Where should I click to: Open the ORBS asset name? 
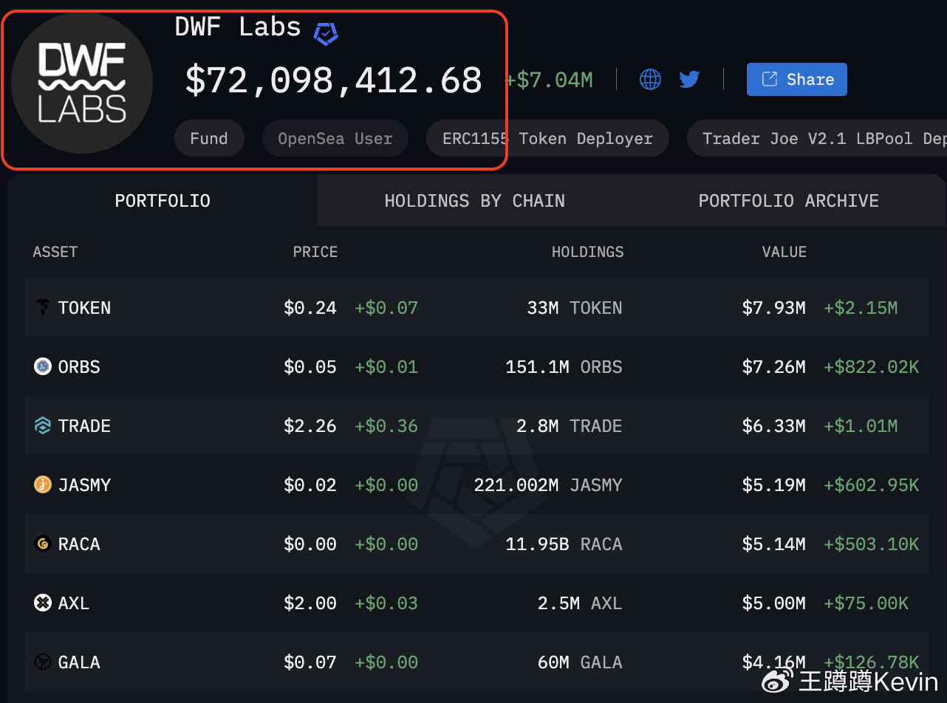point(79,367)
